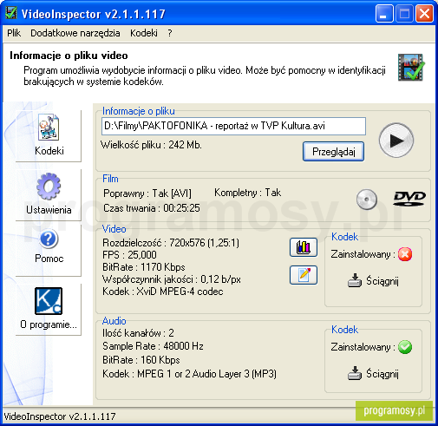
Task: Download audio codec with Ściągnij
Action: click(x=373, y=373)
